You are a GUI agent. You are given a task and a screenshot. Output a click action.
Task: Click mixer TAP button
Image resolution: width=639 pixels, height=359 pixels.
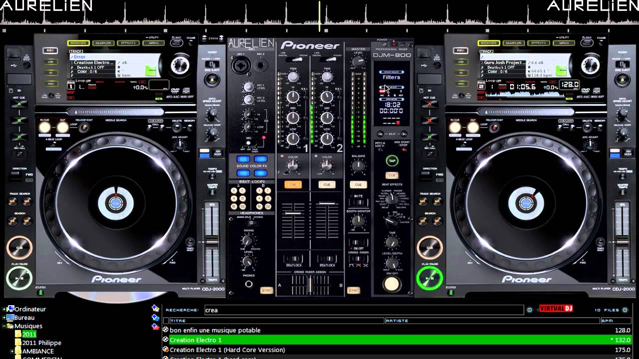click(392, 161)
